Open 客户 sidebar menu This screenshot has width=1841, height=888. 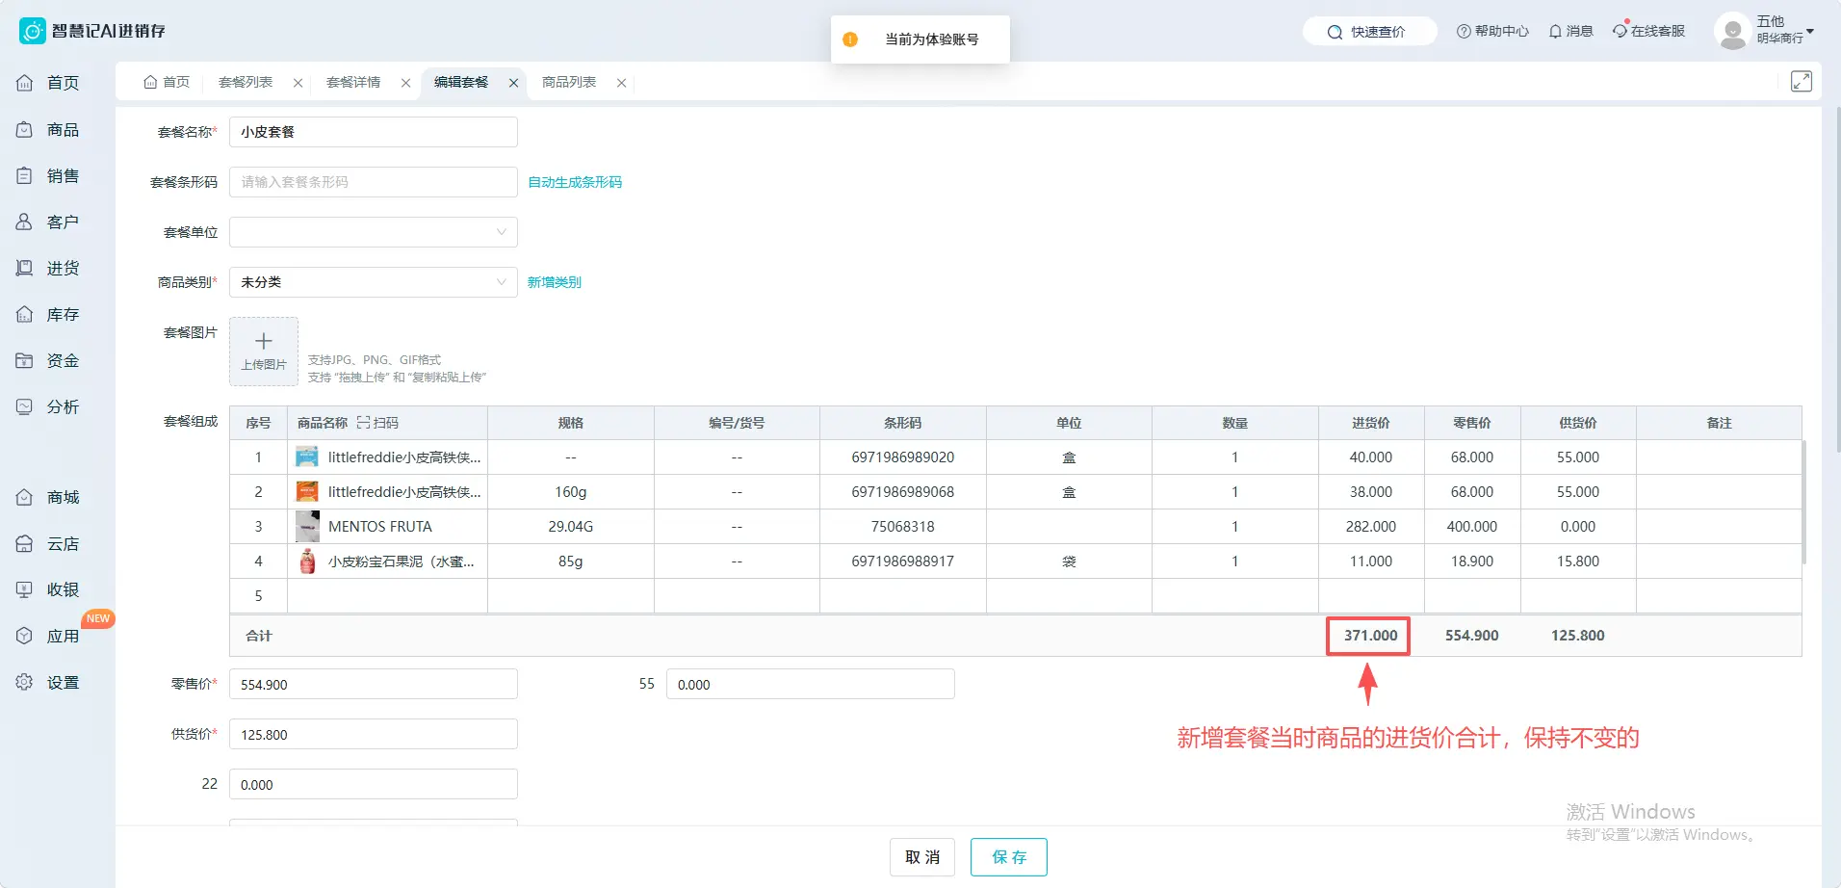48,222
